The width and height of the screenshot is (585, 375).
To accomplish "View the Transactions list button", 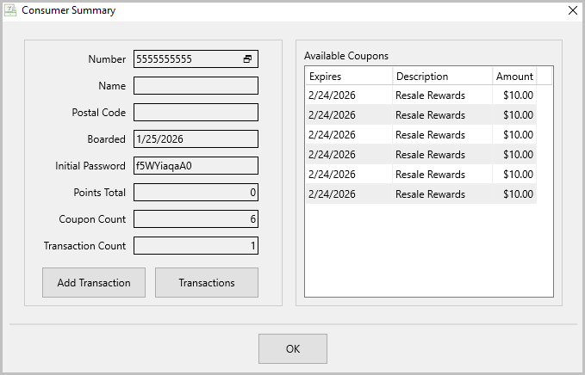I will [x=207, y=283].
